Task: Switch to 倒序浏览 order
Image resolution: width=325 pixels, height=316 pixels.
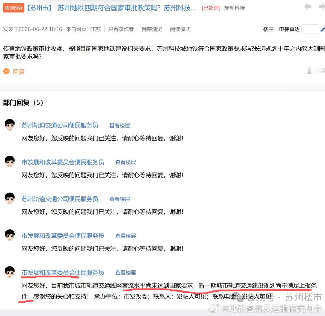Action: (152, 29)
